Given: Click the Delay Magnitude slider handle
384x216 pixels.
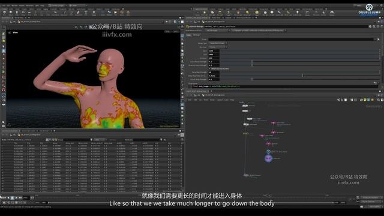Looking at the screenshot, I should pyautogui.click(x=302, y=76).
